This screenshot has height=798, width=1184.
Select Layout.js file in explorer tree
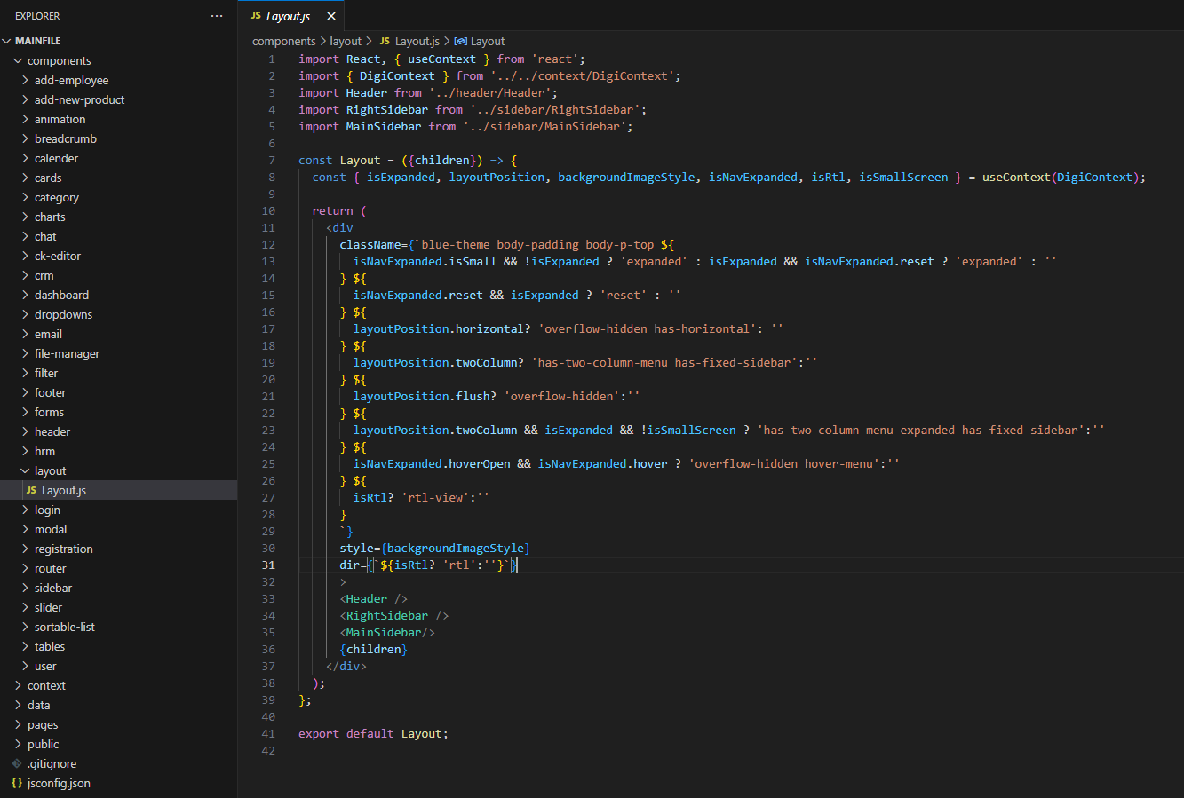pyautogui.click(x=64, y=490)
